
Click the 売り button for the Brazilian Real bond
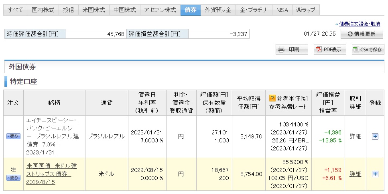click(x=13, y=136)
